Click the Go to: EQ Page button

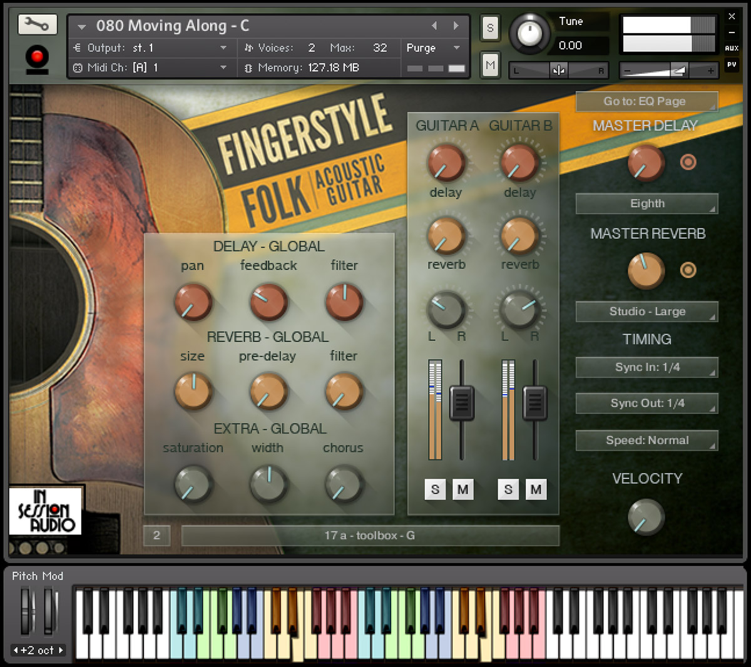click(x=645, y=101)
